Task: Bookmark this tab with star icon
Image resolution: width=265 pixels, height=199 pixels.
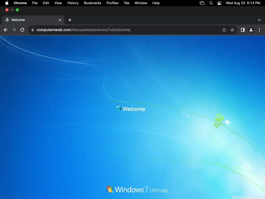Action: coord(232,30)
